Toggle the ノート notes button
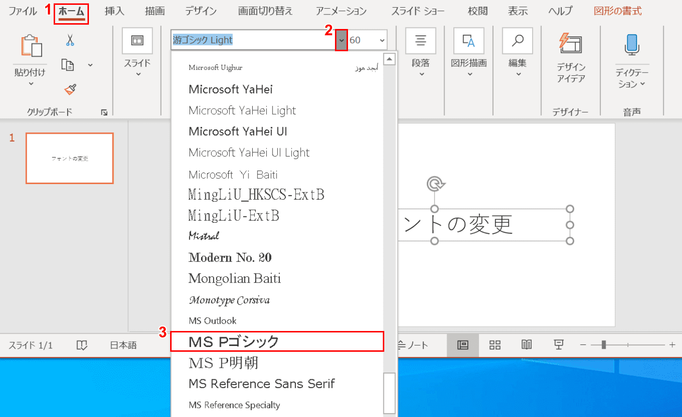Screen dimensions: 682x417 (413, 345)
